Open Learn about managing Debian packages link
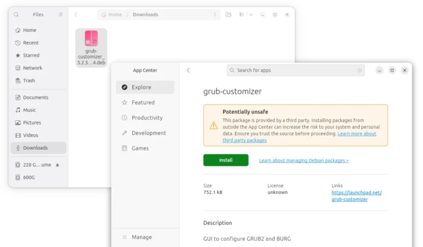Image resolution: width=423 pixels, height=247 pixels. click(x=304, y=161)
